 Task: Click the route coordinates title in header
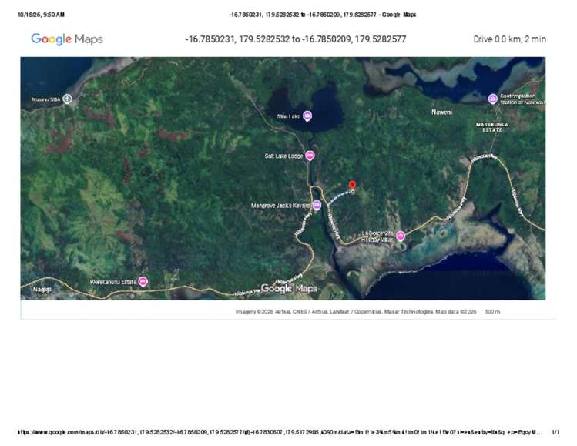click(x=296, y=39)
